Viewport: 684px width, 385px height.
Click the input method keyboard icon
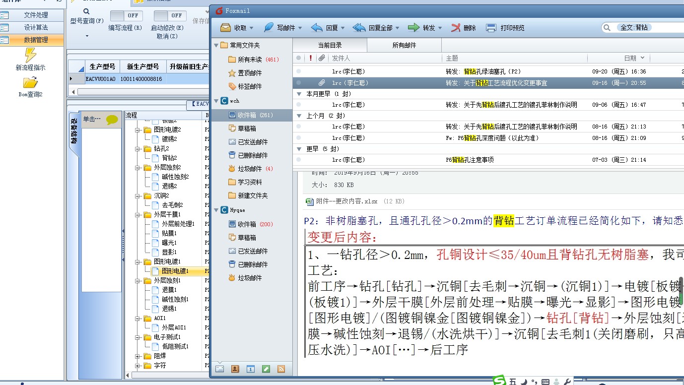[546, 382]
